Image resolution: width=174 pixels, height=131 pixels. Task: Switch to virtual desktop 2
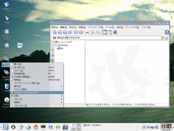point(79,125)
